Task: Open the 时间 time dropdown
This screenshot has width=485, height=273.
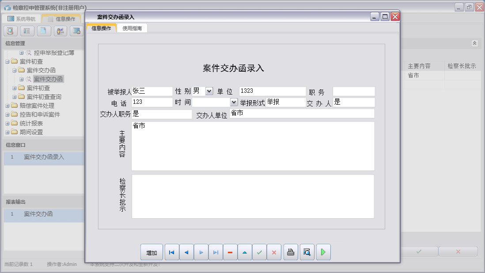Action: point(233,102)
